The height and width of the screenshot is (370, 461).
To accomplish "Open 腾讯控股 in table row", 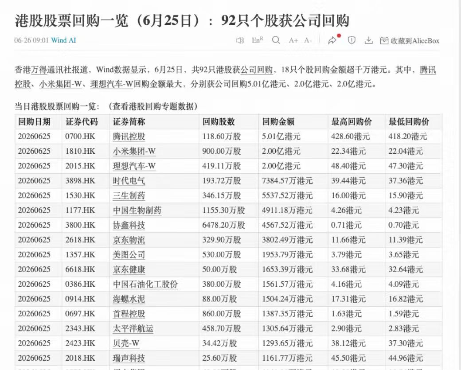I will (x=129, y=136).
